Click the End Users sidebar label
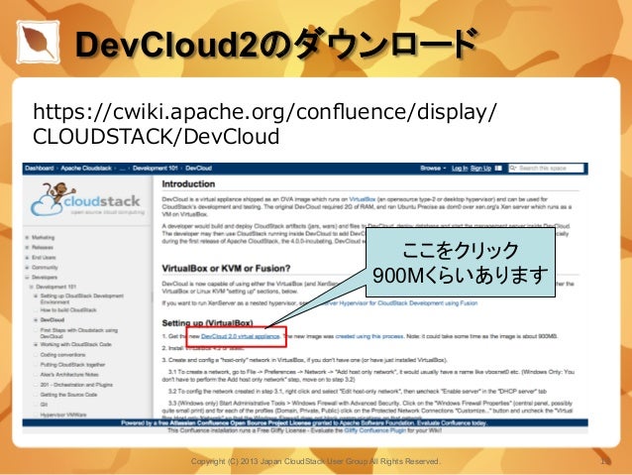Viewport: 632px width, 475px height. click(x=44, y=258)
